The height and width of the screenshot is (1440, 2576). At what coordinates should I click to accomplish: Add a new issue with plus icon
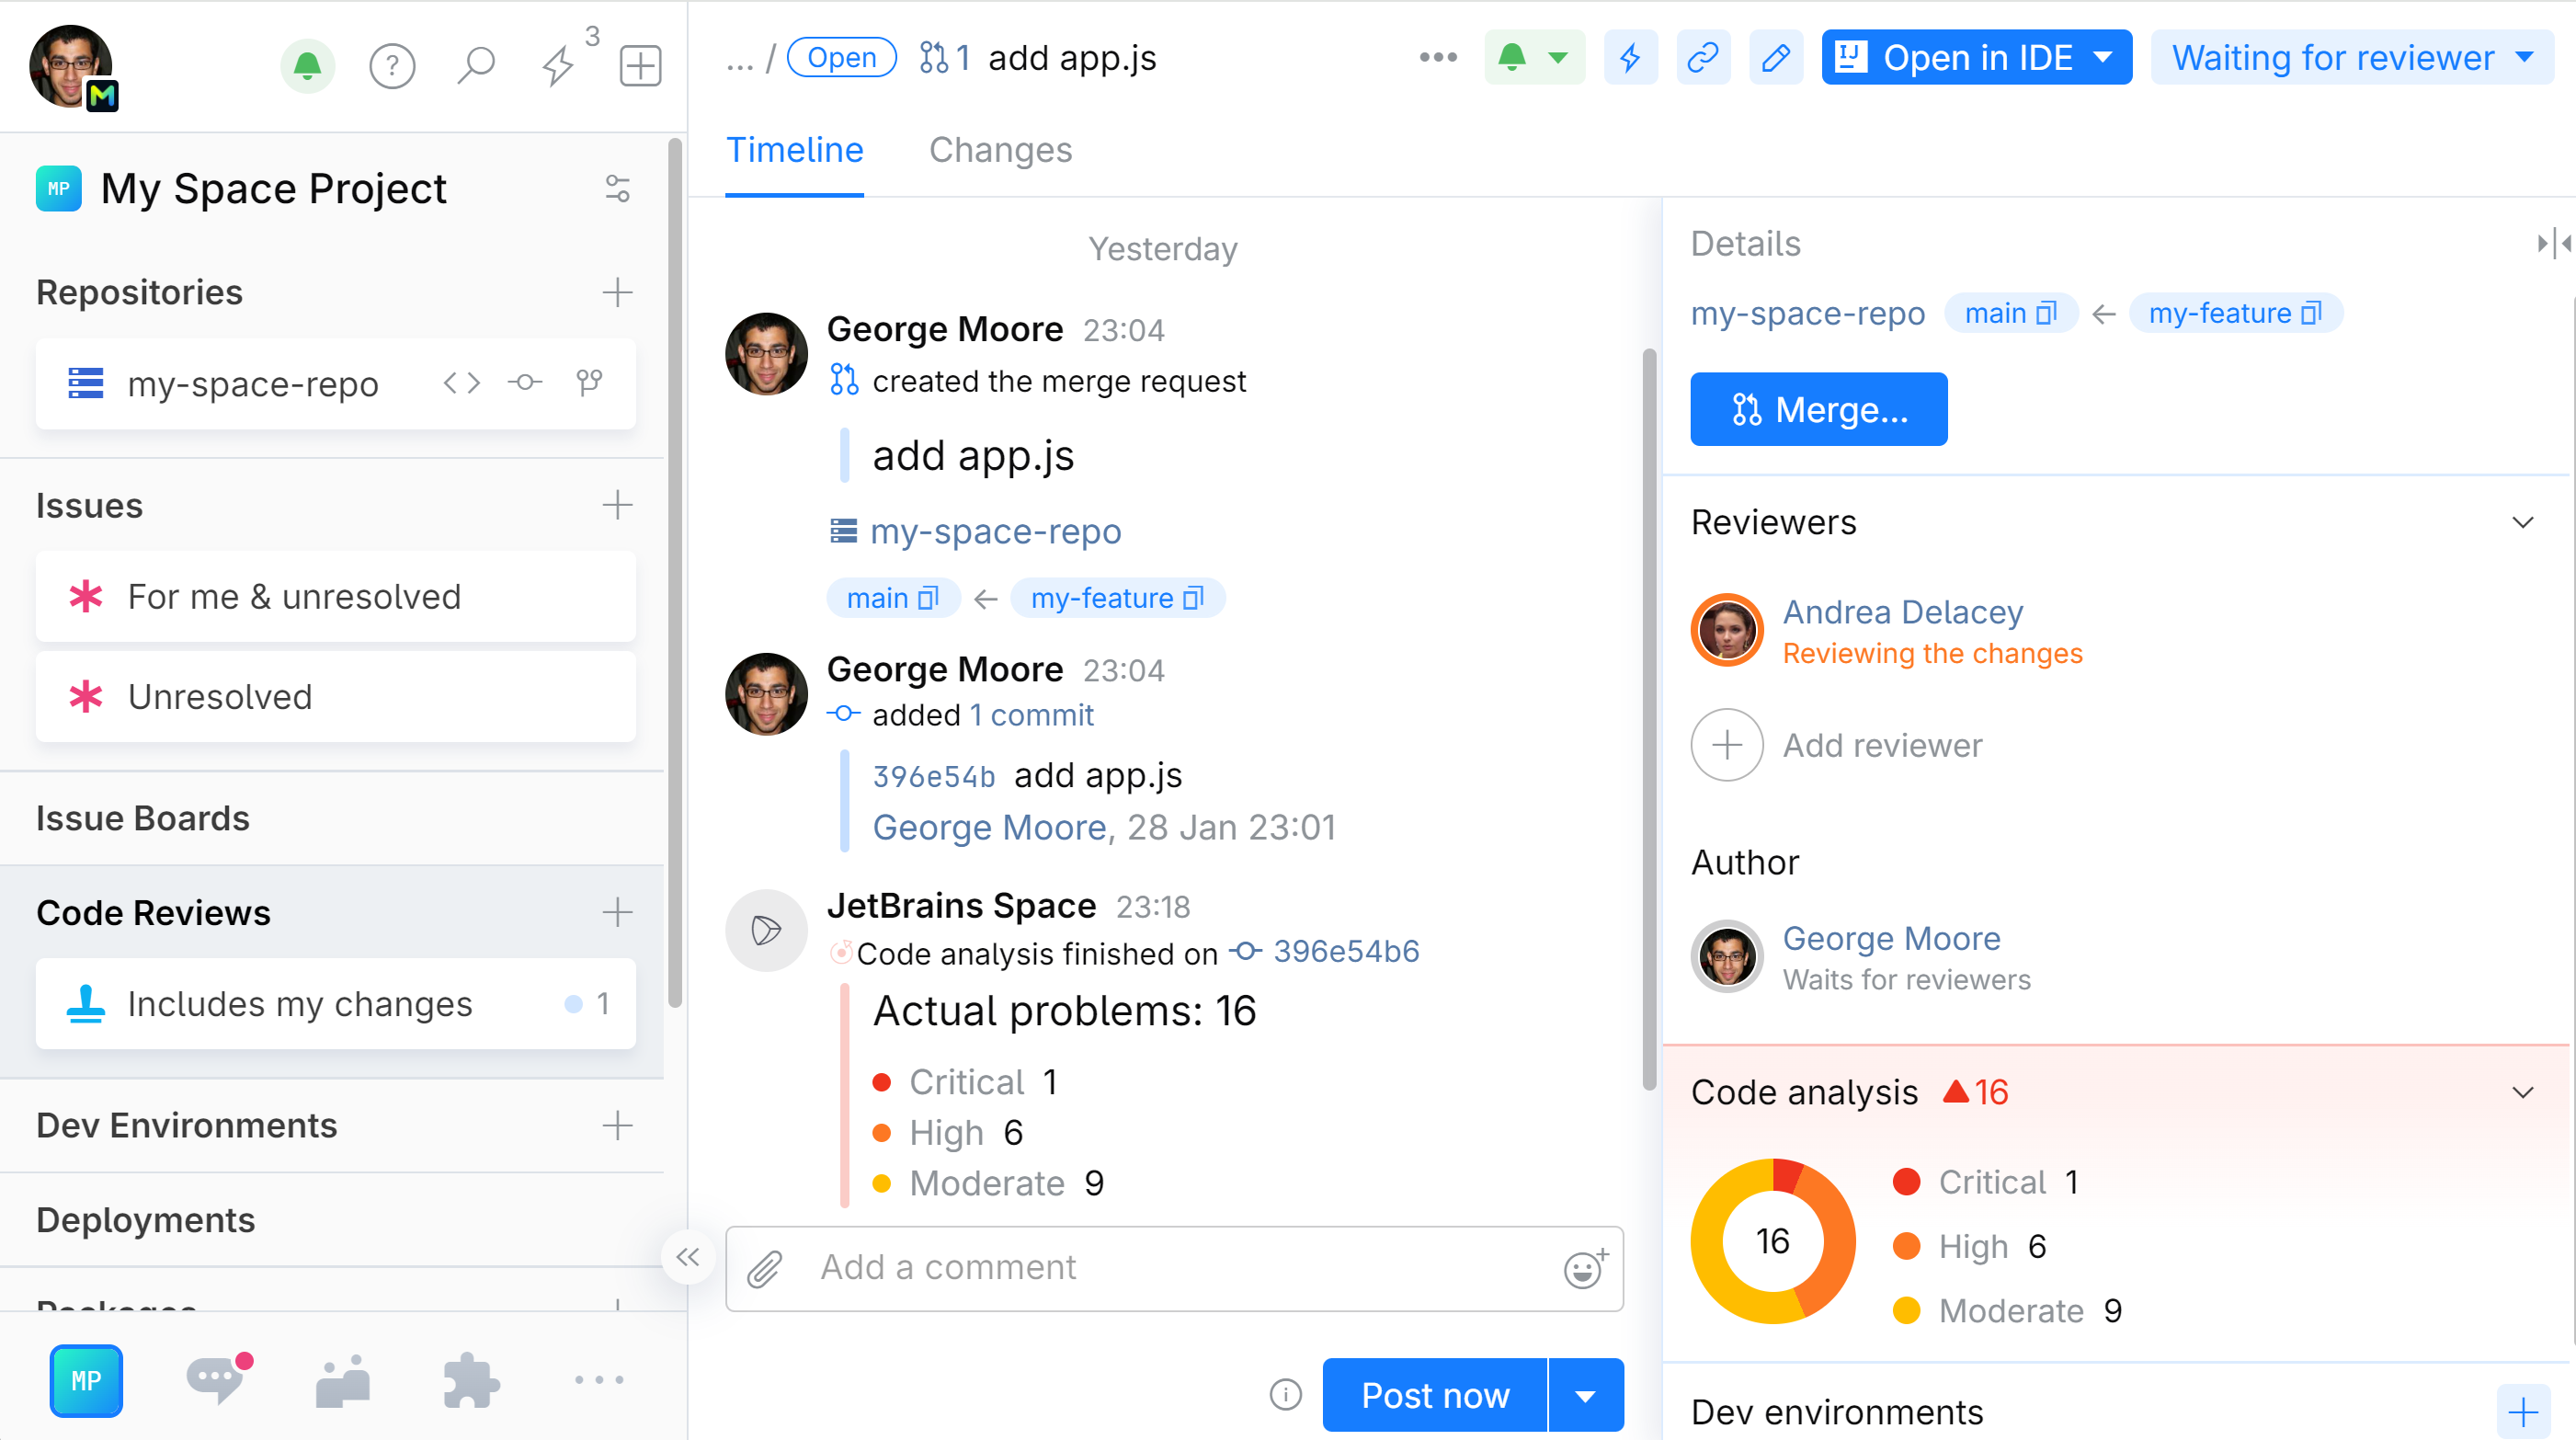618,505
